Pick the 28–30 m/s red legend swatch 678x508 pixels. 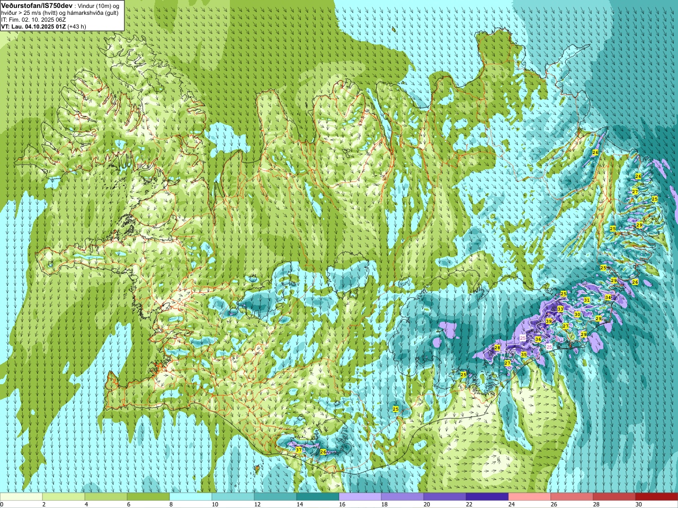tap(614, 497)
